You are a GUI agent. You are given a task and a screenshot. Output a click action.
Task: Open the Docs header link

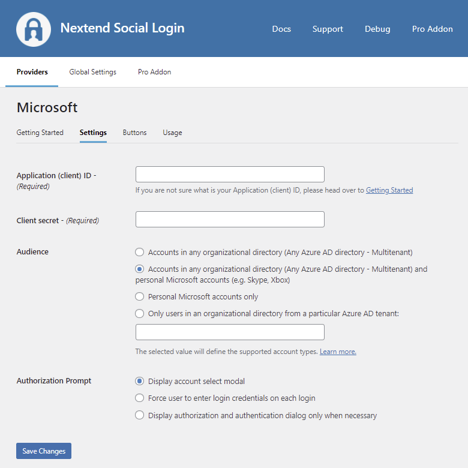[281, 29]
